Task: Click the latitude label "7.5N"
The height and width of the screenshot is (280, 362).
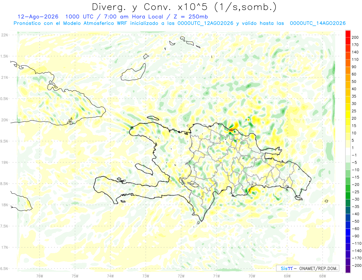Action: (4, 226)
